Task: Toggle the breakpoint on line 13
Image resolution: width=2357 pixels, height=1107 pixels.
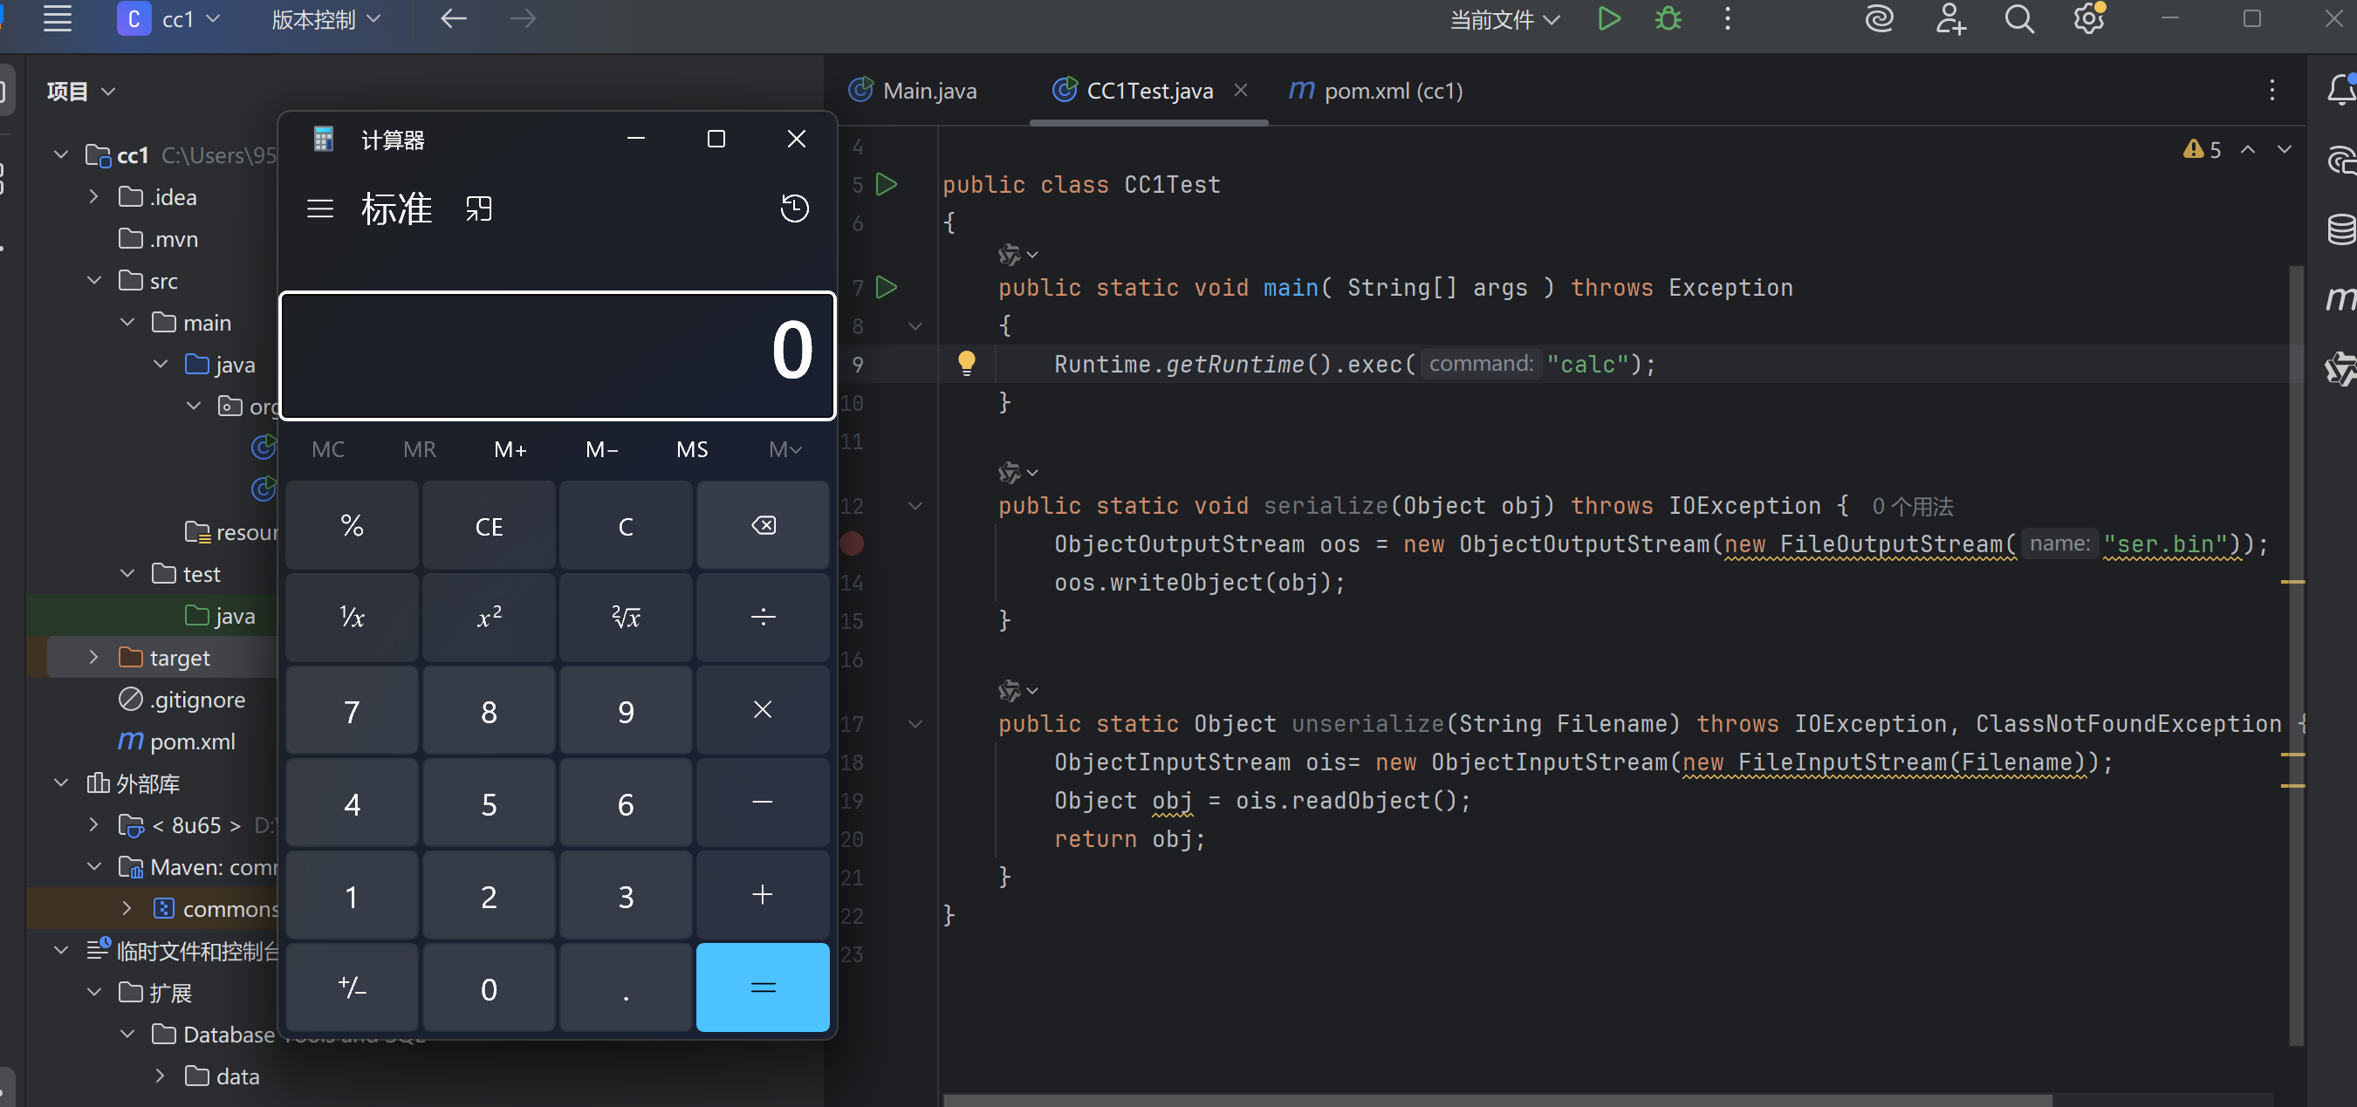Action: coord(852,544)
